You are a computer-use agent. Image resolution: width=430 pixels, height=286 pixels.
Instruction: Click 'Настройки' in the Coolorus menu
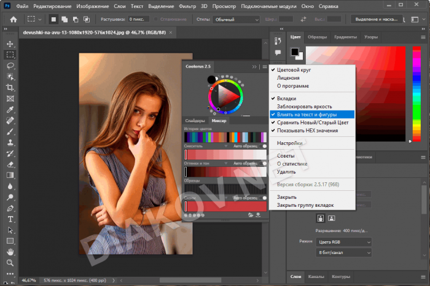(x=290, y=143)
